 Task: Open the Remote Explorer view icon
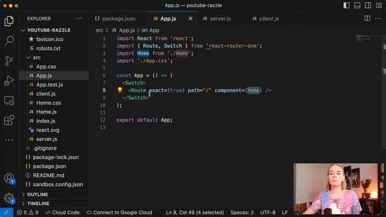pos(9,101)
